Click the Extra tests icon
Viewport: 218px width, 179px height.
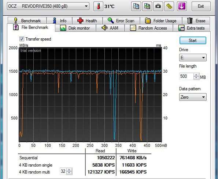181,28
